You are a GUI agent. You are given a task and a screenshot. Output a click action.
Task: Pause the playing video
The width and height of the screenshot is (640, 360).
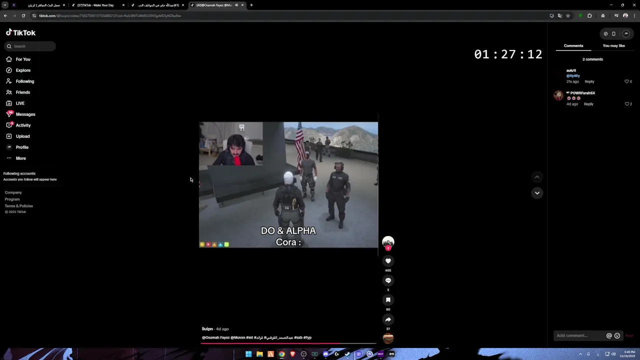pyautogui.click(x=288, y=184)
